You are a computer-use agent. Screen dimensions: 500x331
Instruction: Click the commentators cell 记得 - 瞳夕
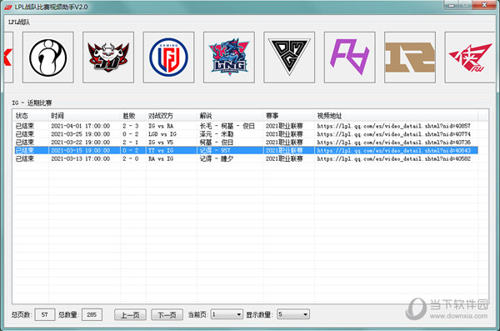tap(217, 158)
